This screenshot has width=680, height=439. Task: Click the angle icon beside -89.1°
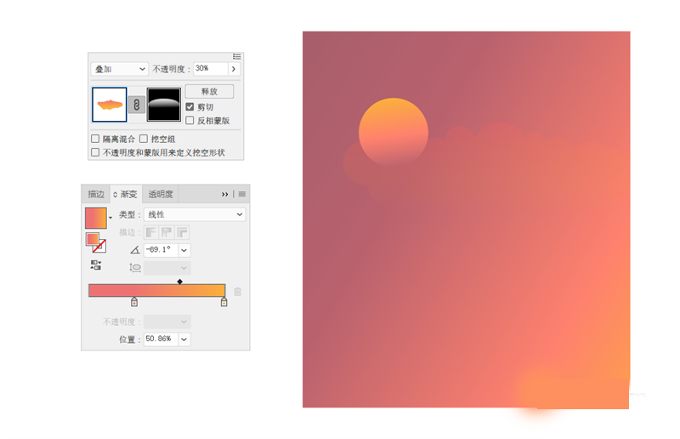(135, 249)
